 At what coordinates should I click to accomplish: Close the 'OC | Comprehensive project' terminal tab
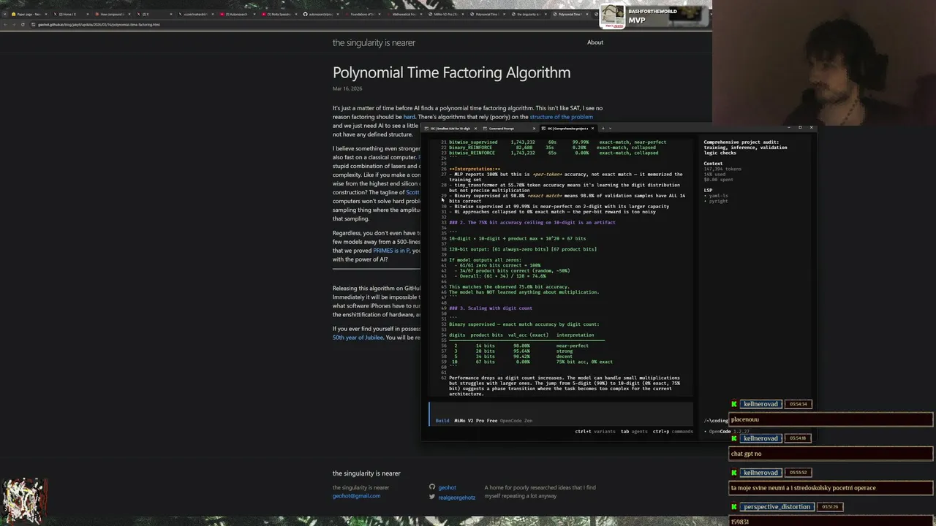(x=592, y=128)
